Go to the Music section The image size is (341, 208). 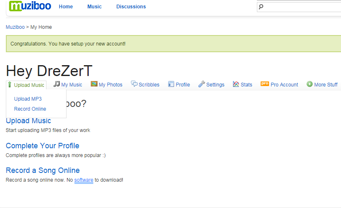95,7
